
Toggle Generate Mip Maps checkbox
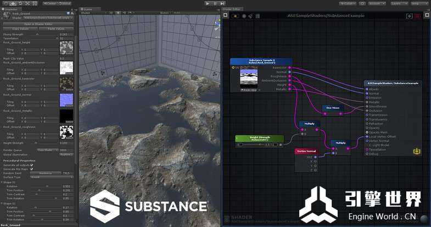[32, 169]
